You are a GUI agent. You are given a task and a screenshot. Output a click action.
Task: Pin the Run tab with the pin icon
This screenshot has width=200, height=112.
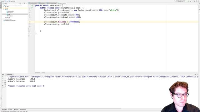tap(3, 88)
